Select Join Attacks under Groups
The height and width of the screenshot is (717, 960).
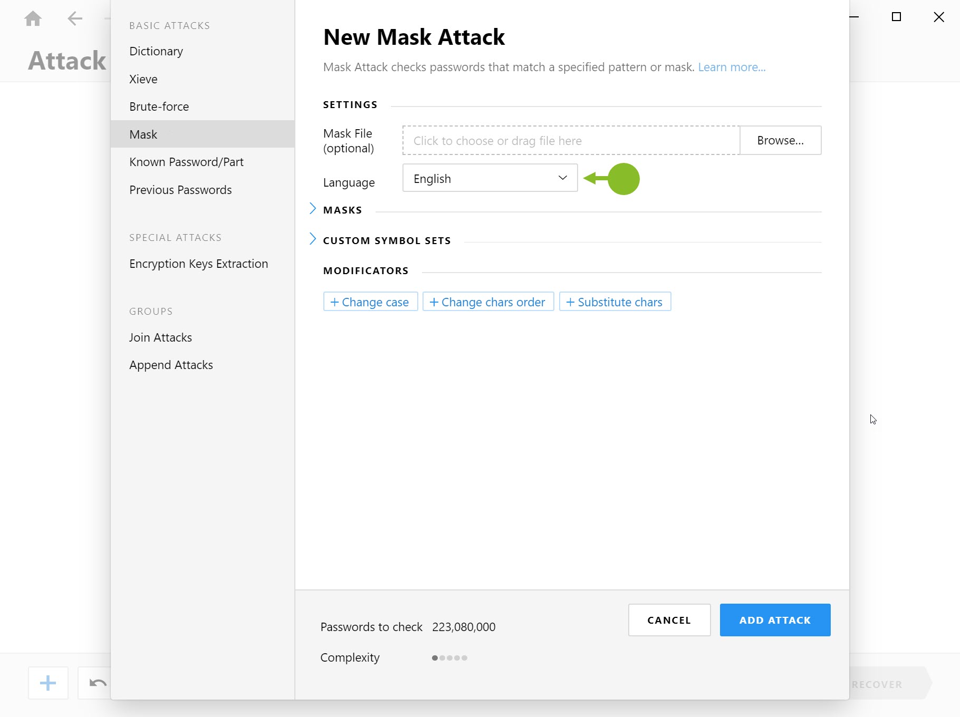(160, 337)
